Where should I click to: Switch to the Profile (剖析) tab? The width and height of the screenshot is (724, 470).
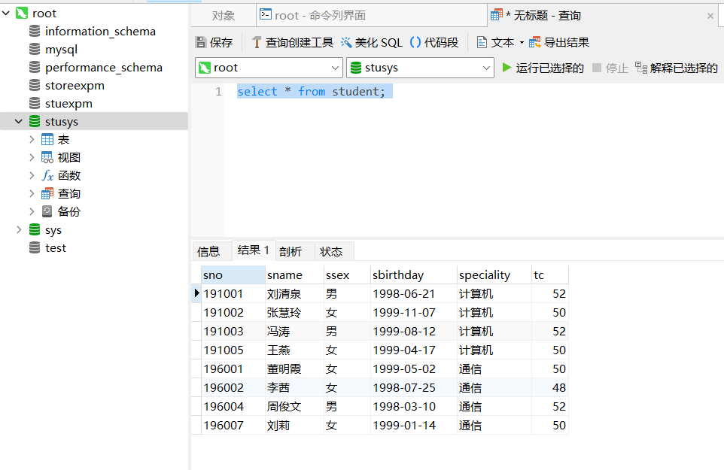click(291, 251)
